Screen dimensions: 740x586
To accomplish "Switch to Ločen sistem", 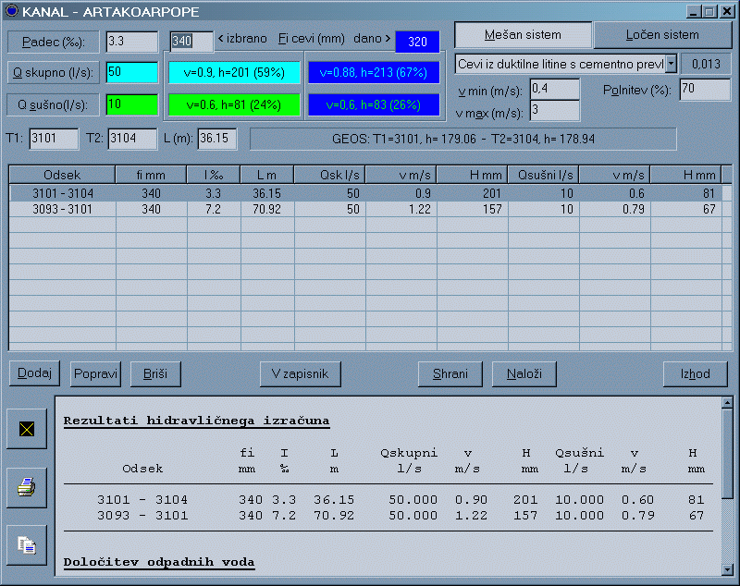I will coord(662,35).
